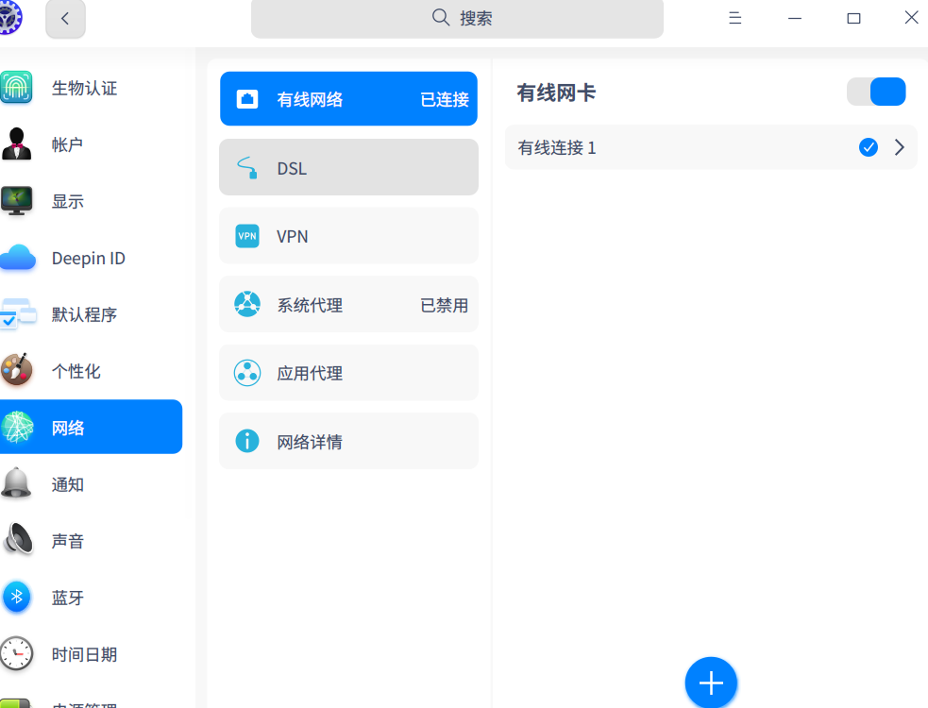Open the 应用代理 page

(348, 373)
